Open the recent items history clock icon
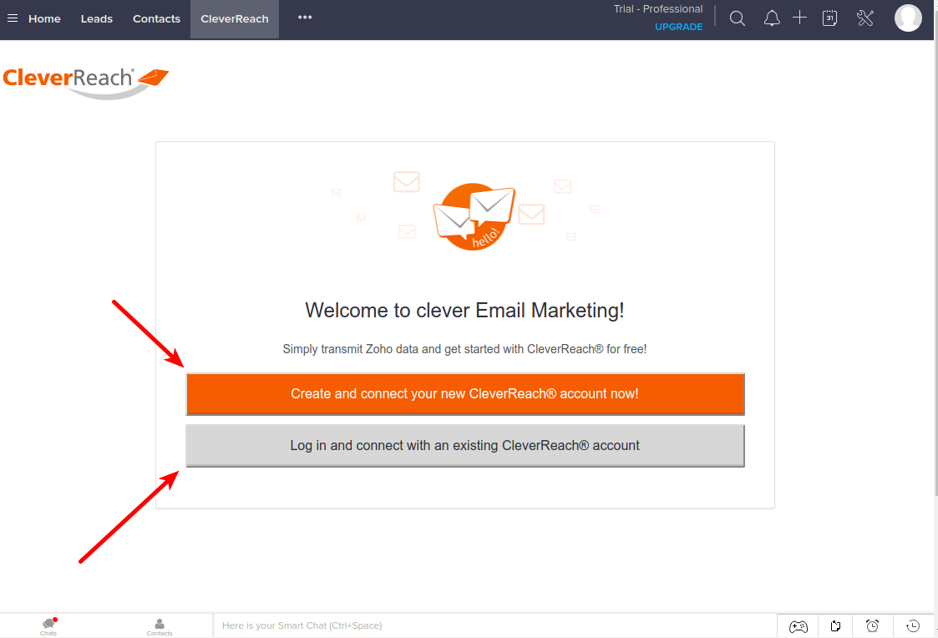Viewport: 938px width, 638px height. coord(913,625)
